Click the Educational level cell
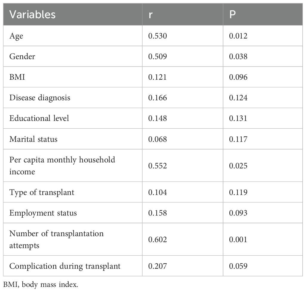The height and width of the screenshot is (292, 306). coord(39,118)
